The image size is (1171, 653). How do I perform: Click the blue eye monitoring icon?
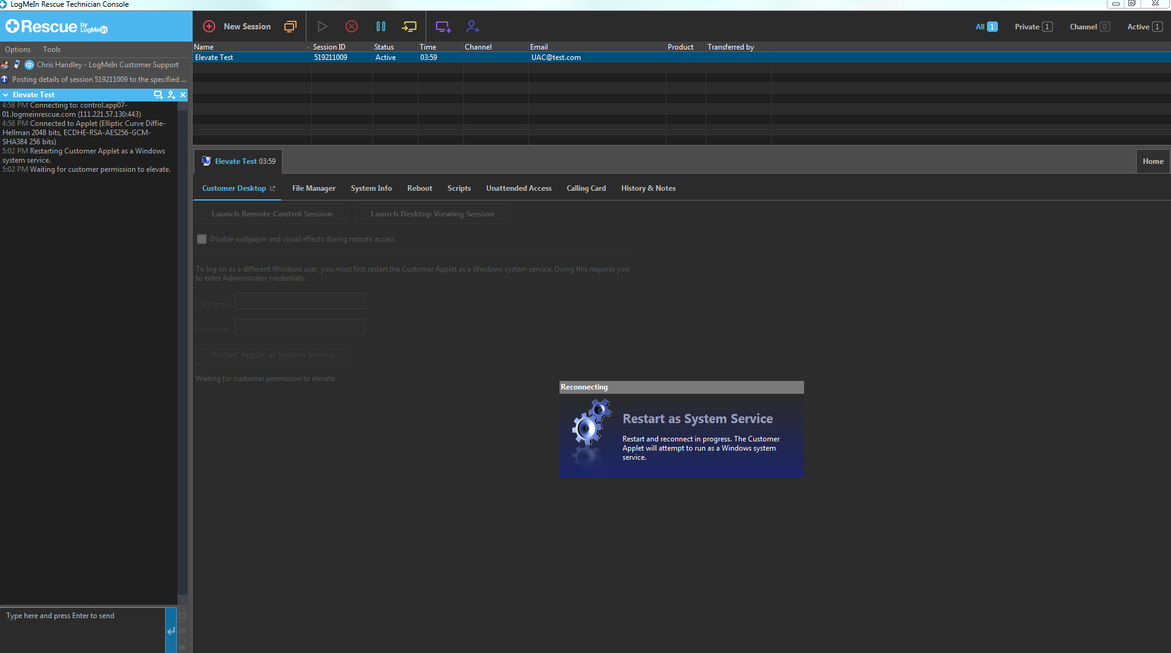29,65
